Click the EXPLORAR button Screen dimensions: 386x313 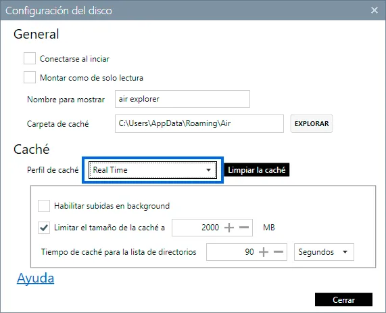click(312, 123)
